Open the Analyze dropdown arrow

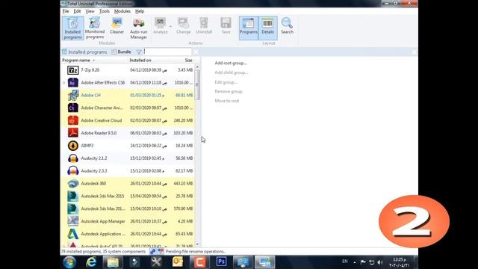click(170, 26)
